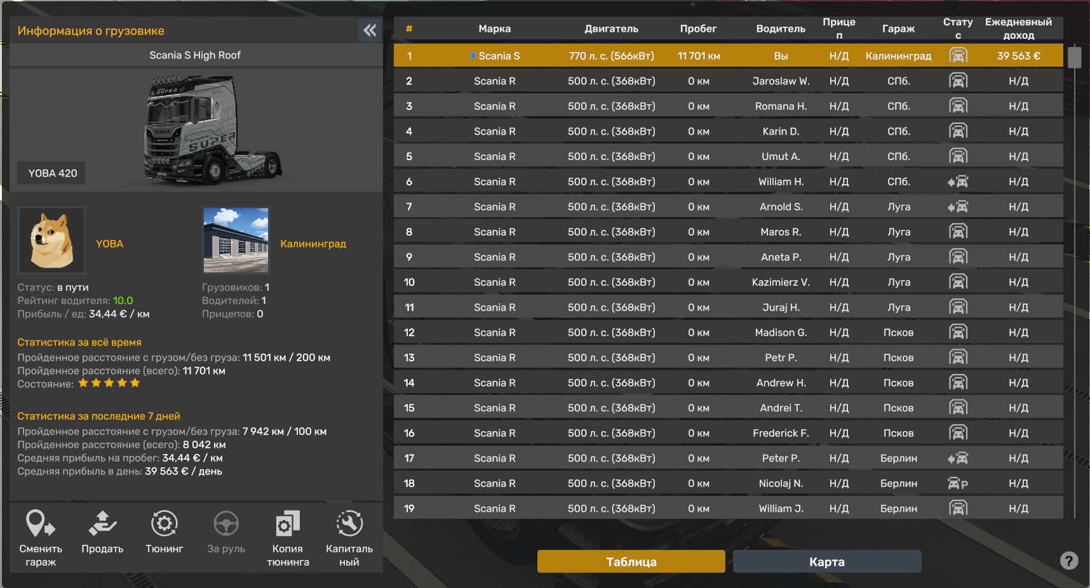Click status icon for driver Romana H.
Screen dimensions: 1090x588
pyautogui.click(x=958, y=106)
